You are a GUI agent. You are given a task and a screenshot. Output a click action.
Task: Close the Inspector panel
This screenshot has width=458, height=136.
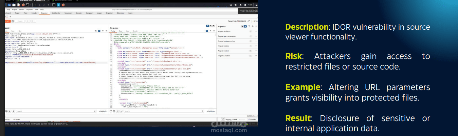coord(255,26)
